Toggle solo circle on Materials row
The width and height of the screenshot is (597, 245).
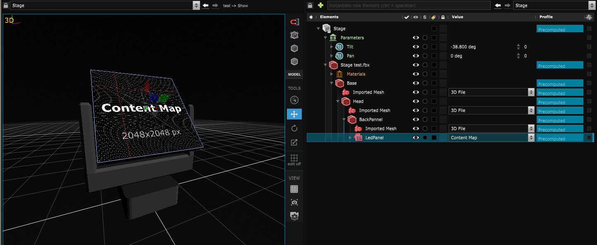(x=425, y=74)
